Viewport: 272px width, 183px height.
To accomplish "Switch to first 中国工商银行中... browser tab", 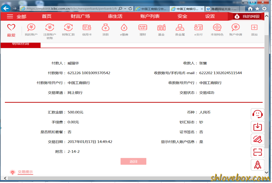I will [151, 9].
